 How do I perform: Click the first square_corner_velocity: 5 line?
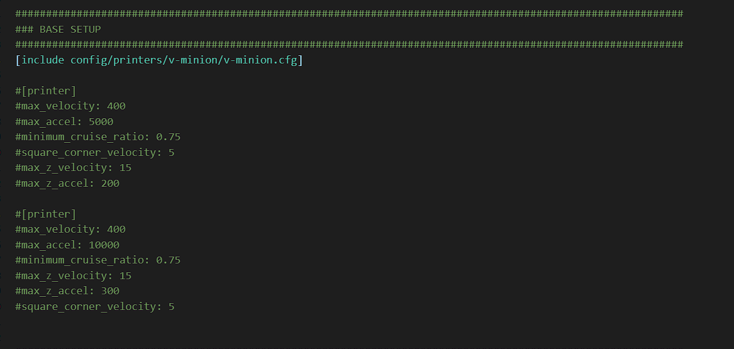94,153
